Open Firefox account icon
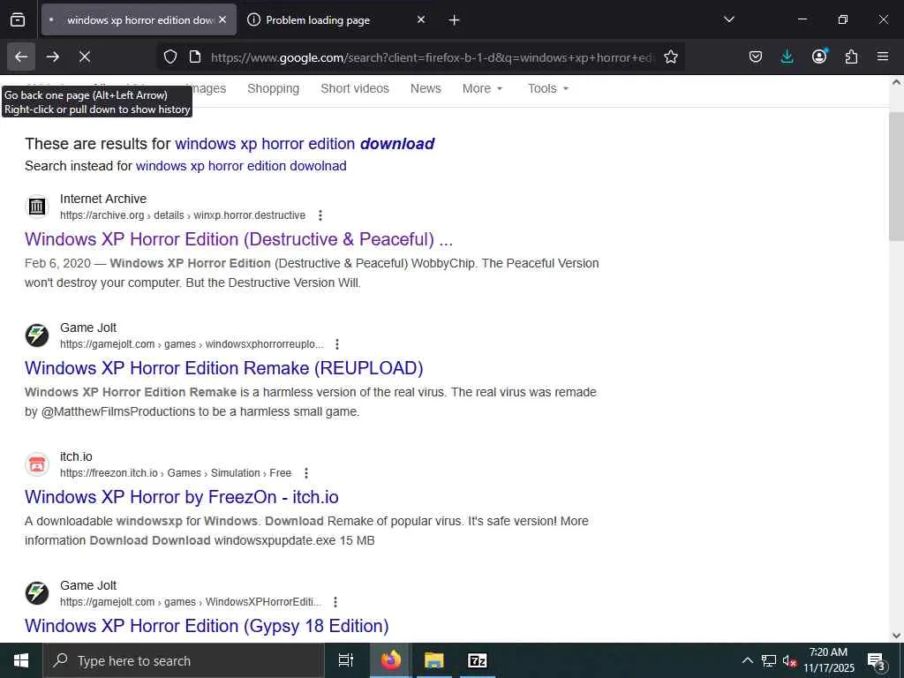 [x=819, y=56]
